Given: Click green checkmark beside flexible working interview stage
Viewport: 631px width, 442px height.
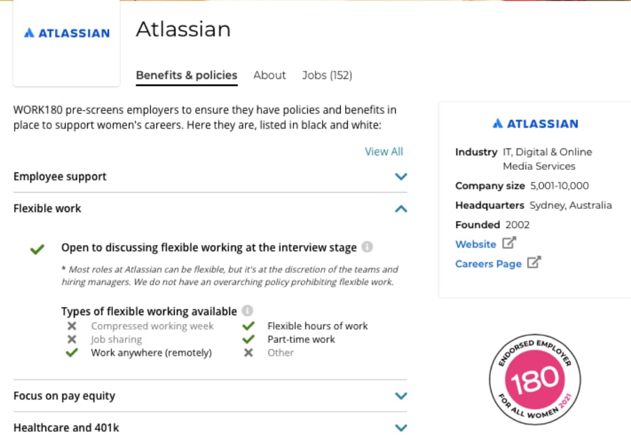Looking at the screenshot, I should pos(37,249).
